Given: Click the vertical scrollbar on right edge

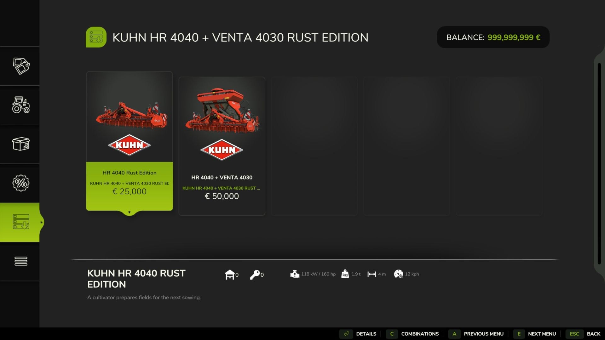Looking at the screenshot, I should click(x=599, y=164).
